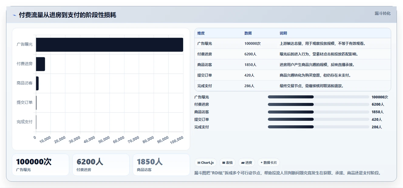Screen dimensions: 403x188
Task: Click the 50,000 tick label on axis
Action: click(105, 140)
